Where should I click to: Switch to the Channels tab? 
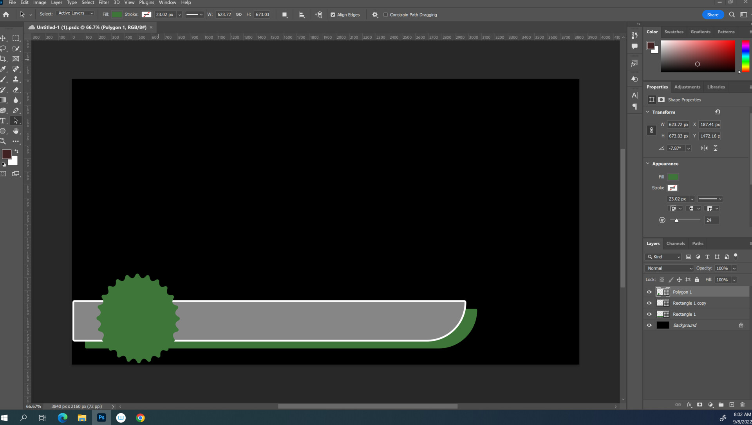(675, 243)
